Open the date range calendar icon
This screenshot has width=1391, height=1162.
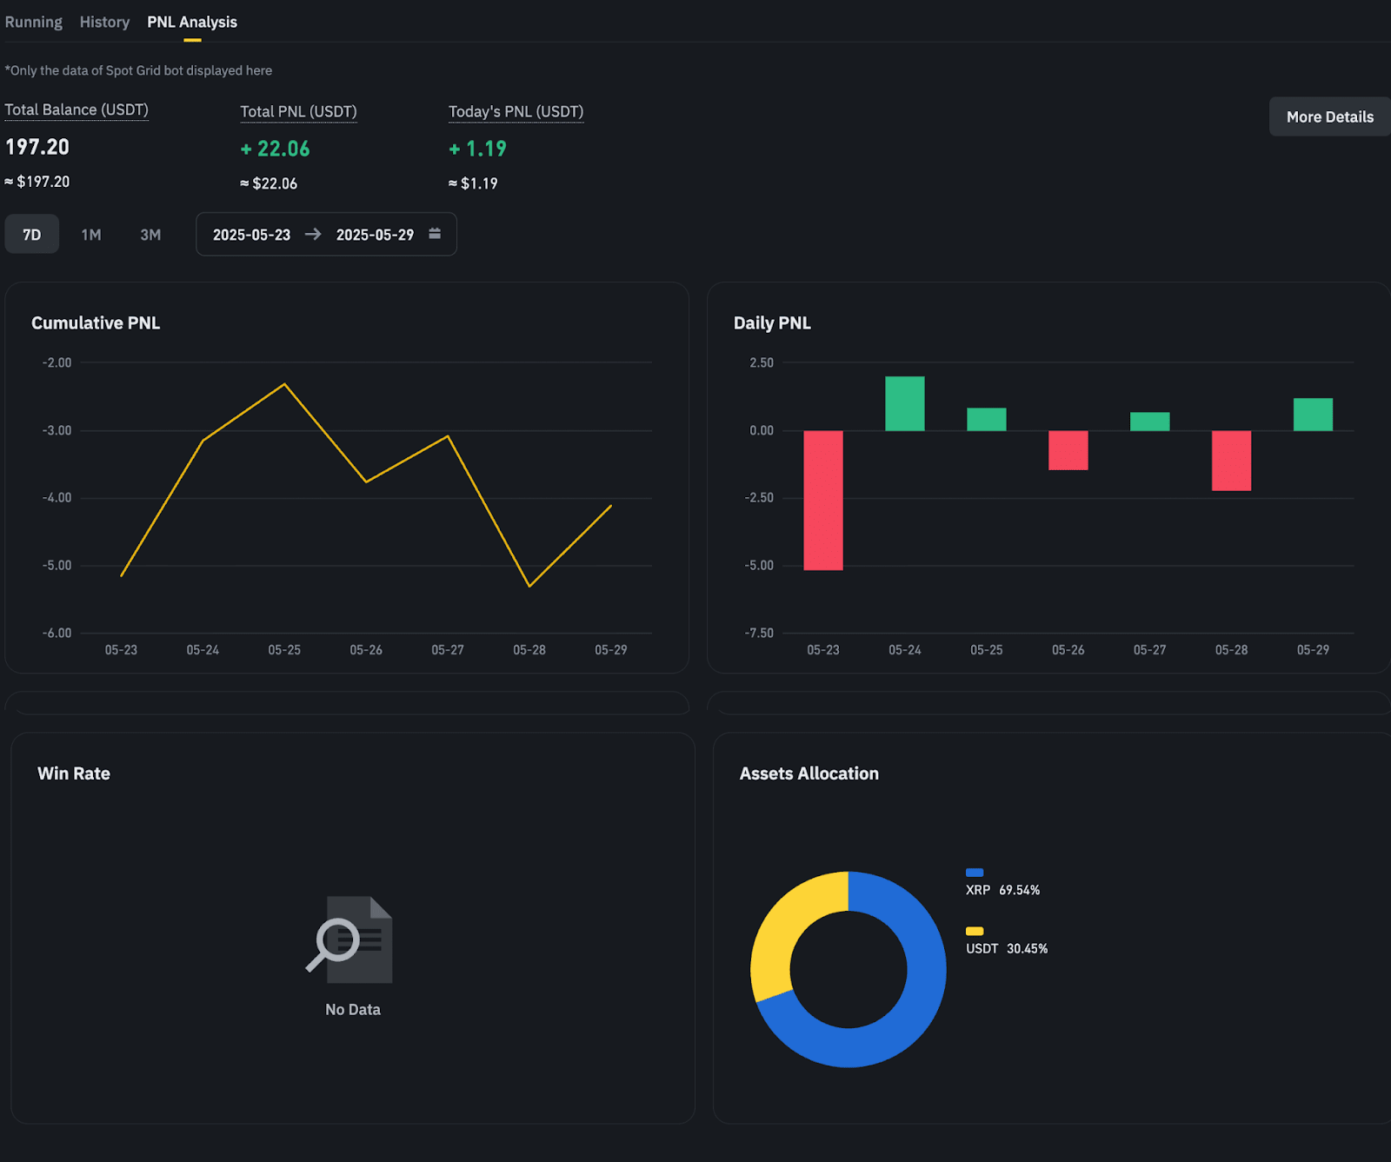click(x=434, y=234)
